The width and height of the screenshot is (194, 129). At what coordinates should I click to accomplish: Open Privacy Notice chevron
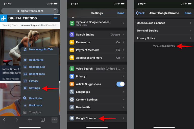190,38
